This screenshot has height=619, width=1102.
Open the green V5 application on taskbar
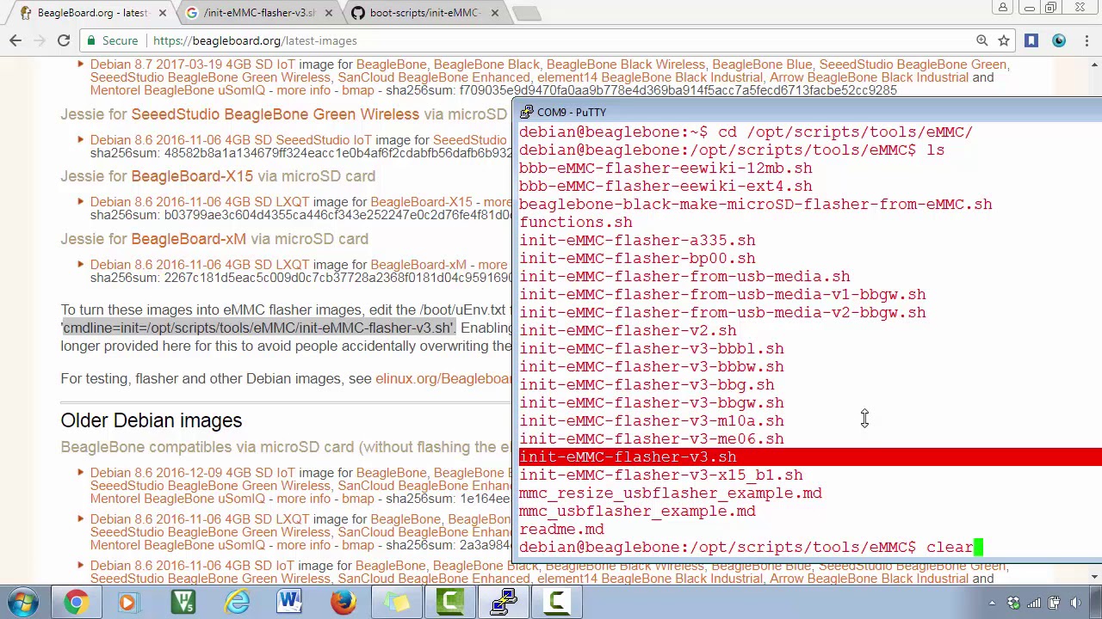tap(183, 602)
